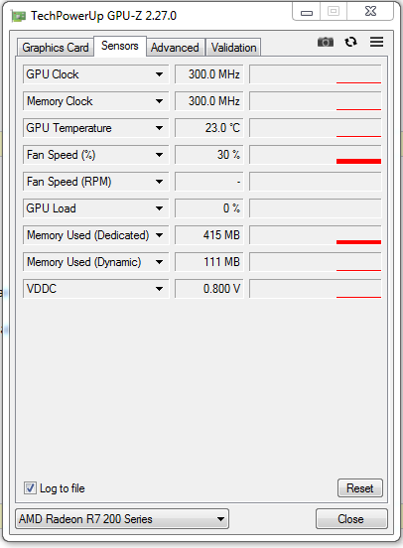Toggle the Log to file checkbox

tap(30, 487)
